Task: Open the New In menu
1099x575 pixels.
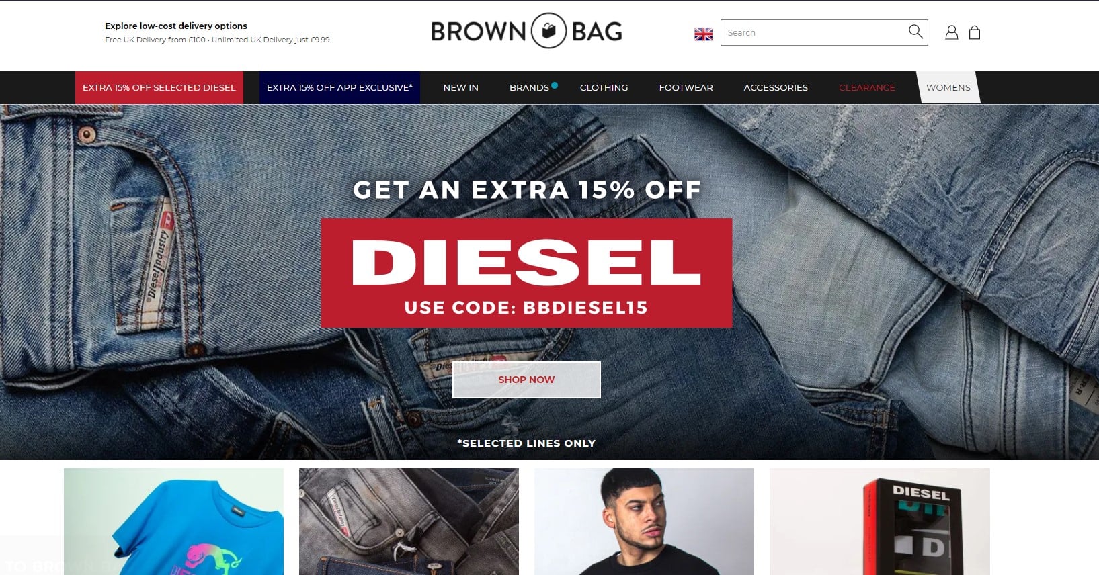Action: [x=461, y=87]
